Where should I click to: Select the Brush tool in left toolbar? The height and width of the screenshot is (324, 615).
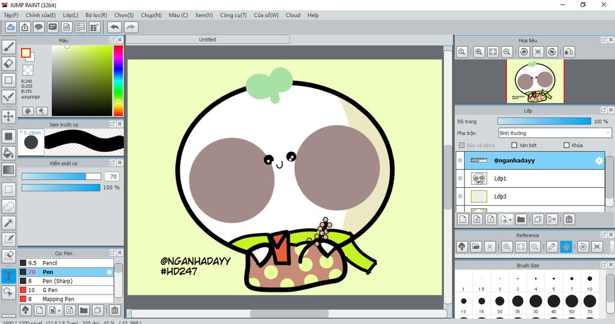[8, 47]
